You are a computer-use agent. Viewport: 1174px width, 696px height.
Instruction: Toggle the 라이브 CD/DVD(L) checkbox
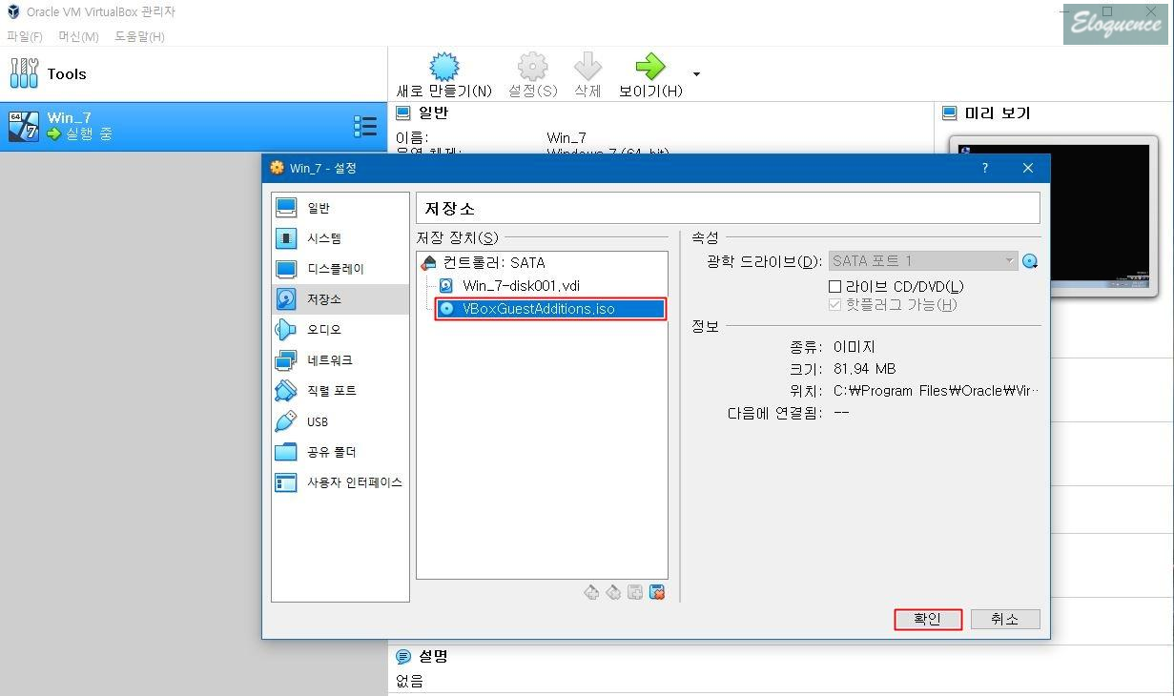pyautogui.click(x=834, y=286)
